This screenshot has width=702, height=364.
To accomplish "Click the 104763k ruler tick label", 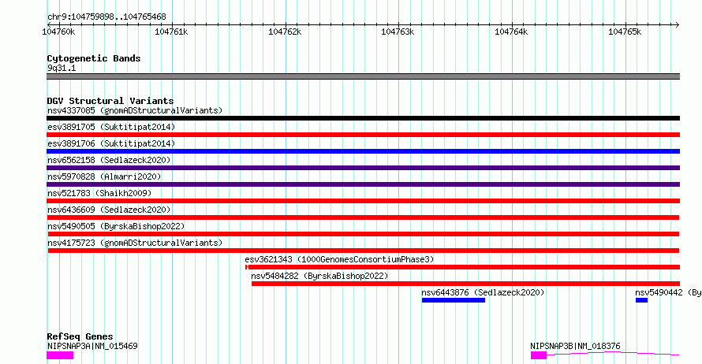I will pyautogui.click(x=398, y=32).
